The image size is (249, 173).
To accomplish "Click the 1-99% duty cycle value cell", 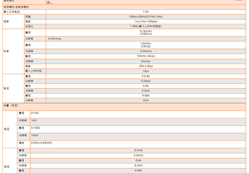I will (x=146, y=26).
